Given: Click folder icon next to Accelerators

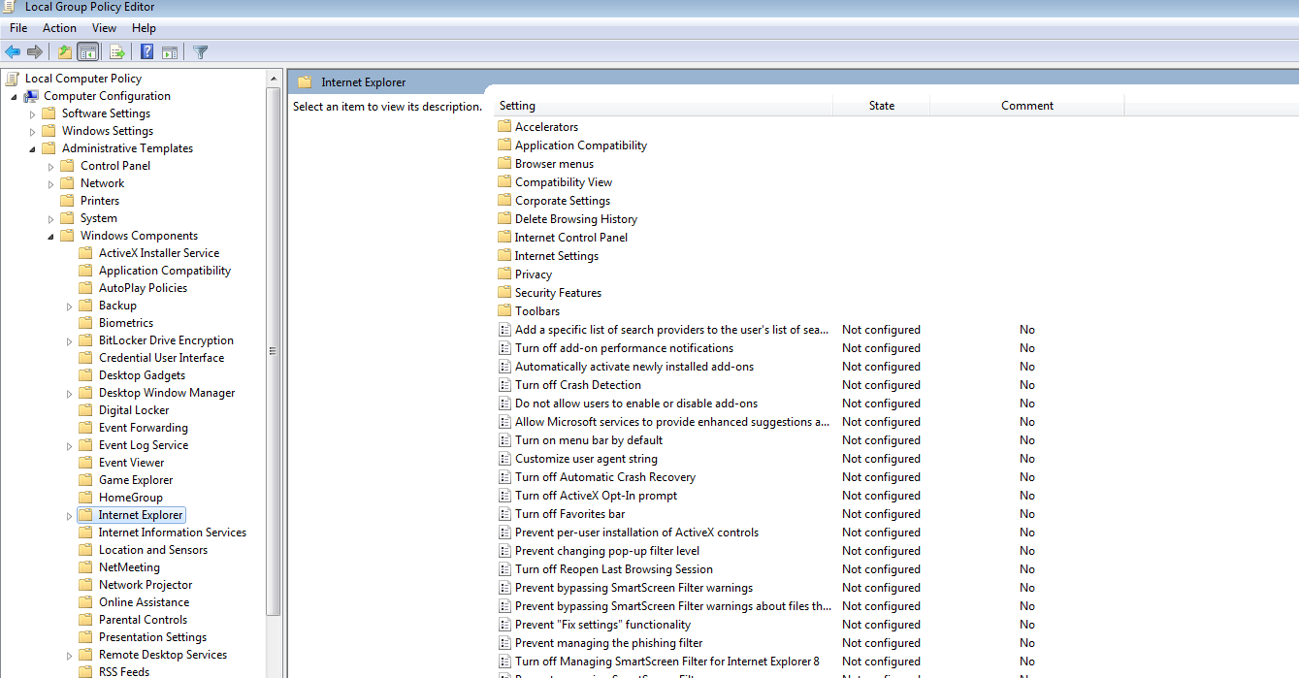Looking at the screenshot, I should (x=504, y=127).
